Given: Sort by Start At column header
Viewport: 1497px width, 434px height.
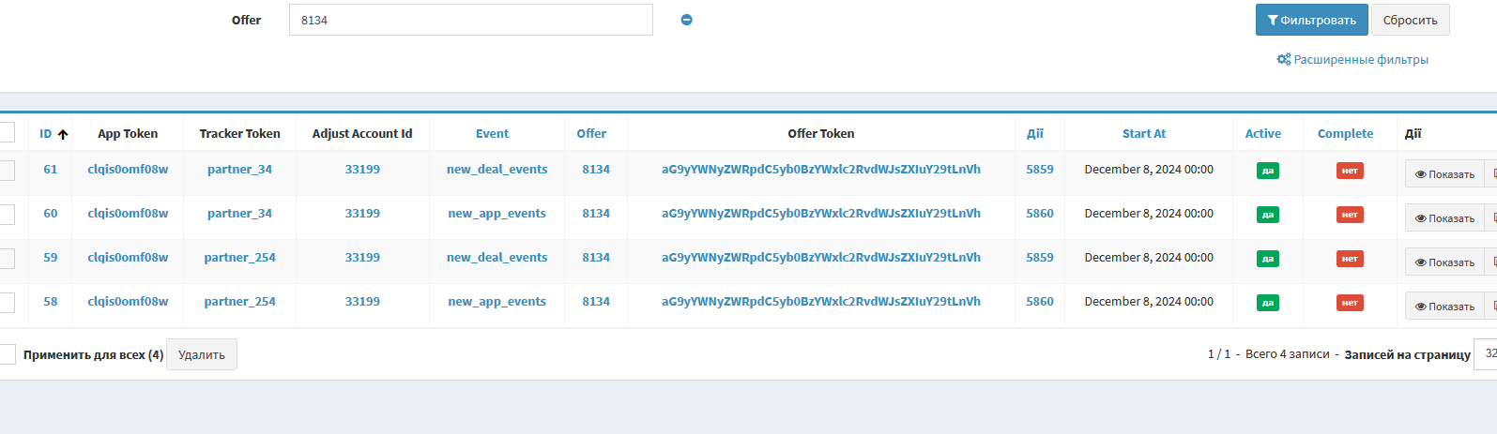Looking at the screenshot, I should coord(1143,133).
